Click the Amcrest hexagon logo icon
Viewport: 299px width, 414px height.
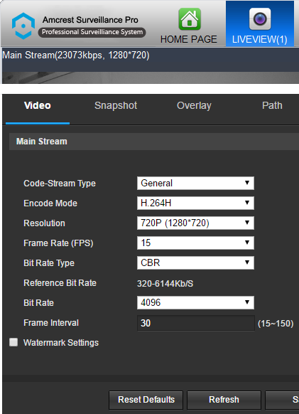click(x=23, y=26)
